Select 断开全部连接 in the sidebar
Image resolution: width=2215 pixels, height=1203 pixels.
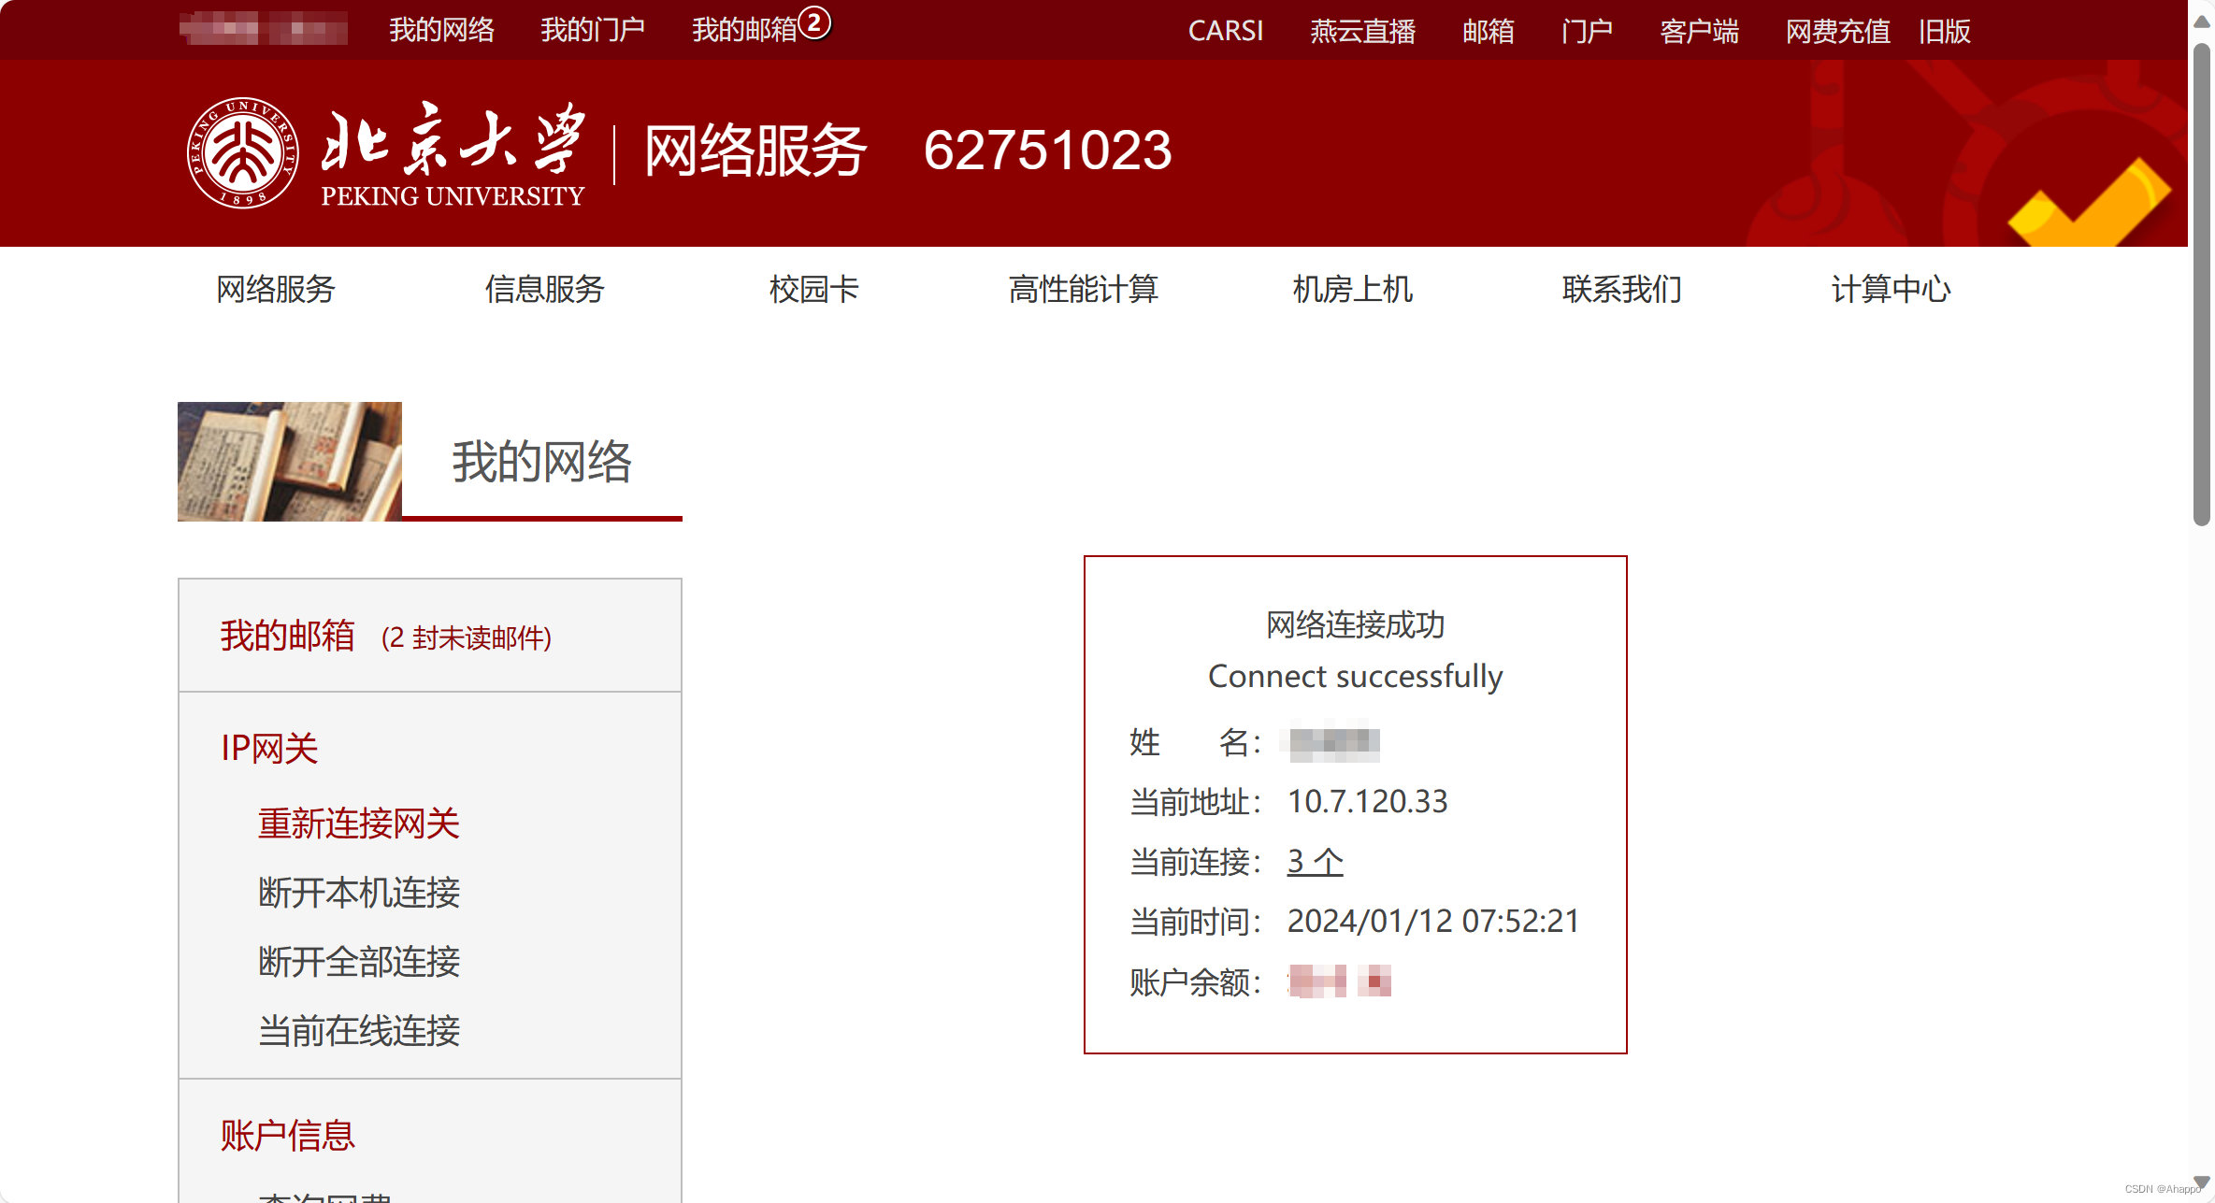(359, 961)
